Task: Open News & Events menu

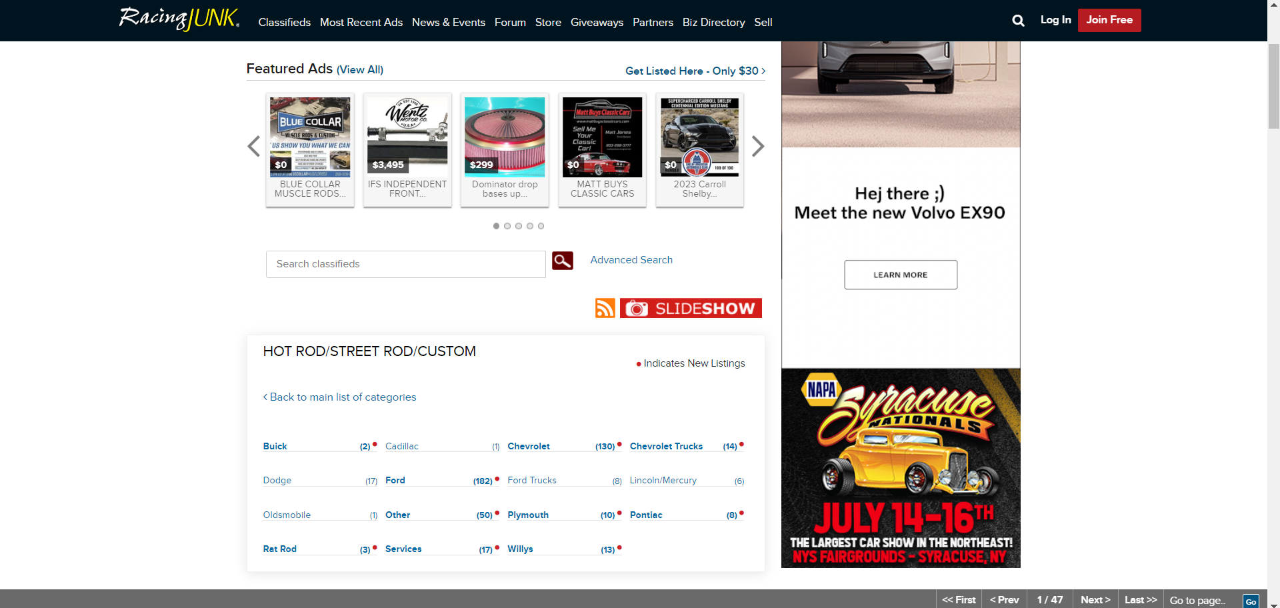Action: 449,22
